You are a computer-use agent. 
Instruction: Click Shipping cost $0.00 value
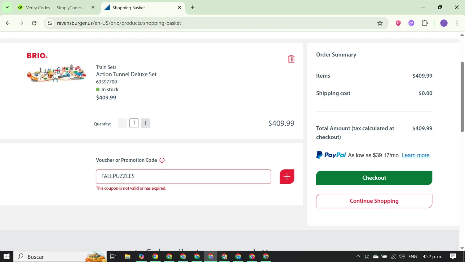(425, 93)
